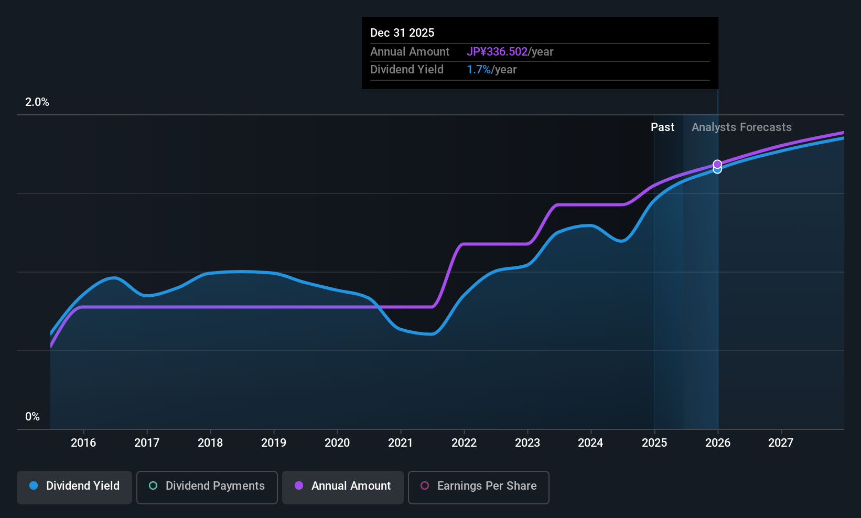Screen dimensions: 861x518
Task: Click the 2016 x-axis label
Action: [x=83, y=443]
